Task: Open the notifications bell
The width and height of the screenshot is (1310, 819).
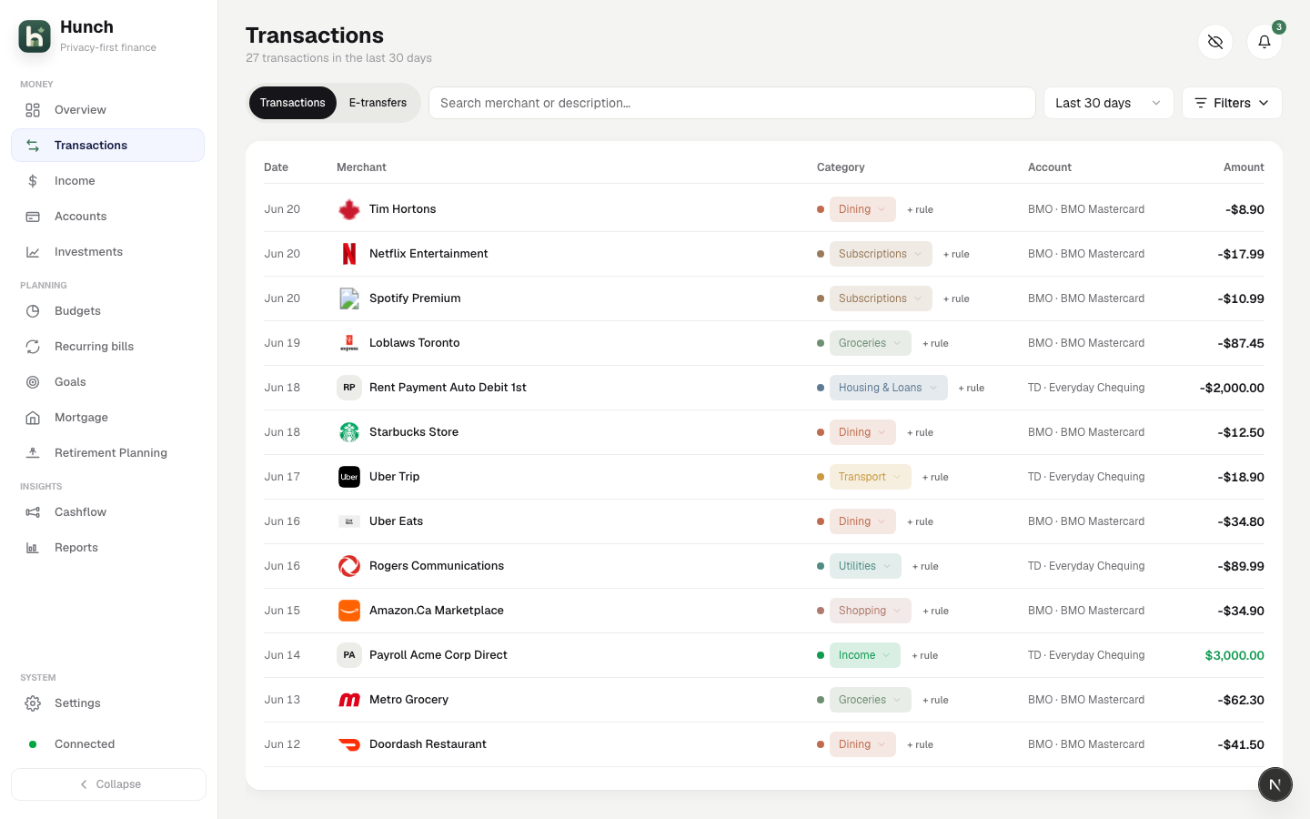Action: tap(1265, 42)
